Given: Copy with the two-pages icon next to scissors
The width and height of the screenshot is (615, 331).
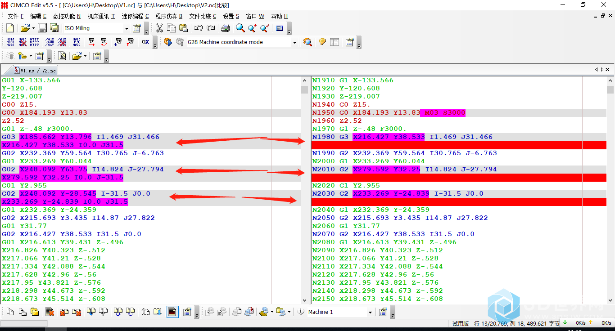Looking at the screenshot, I should [x=172, y=28].
